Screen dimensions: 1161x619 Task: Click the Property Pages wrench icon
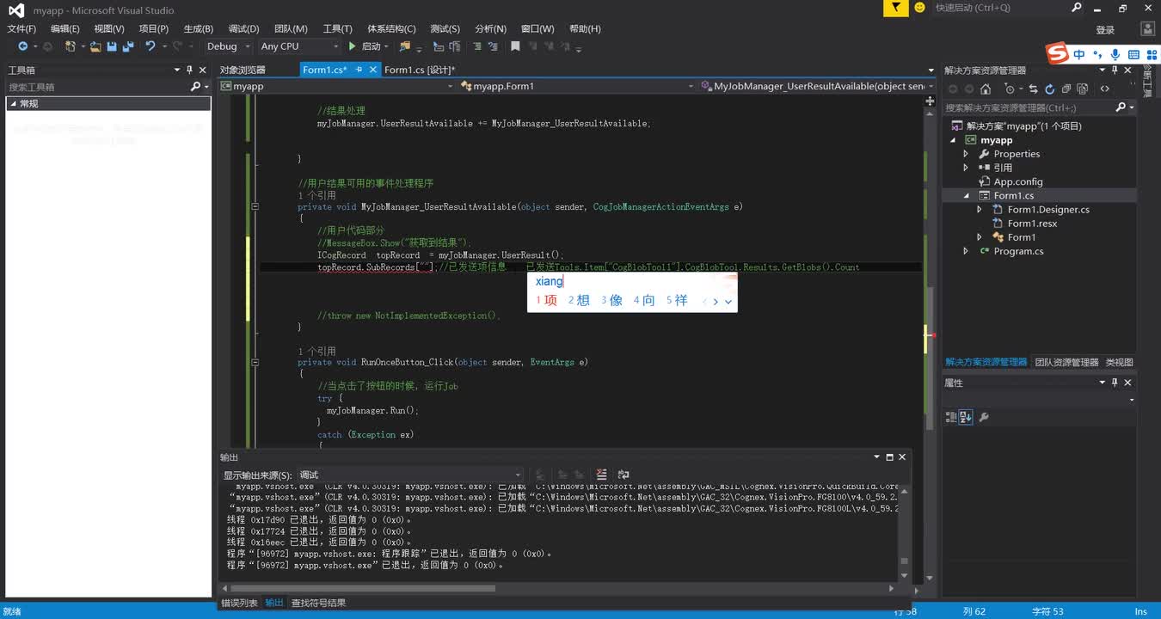pos(984,418)
